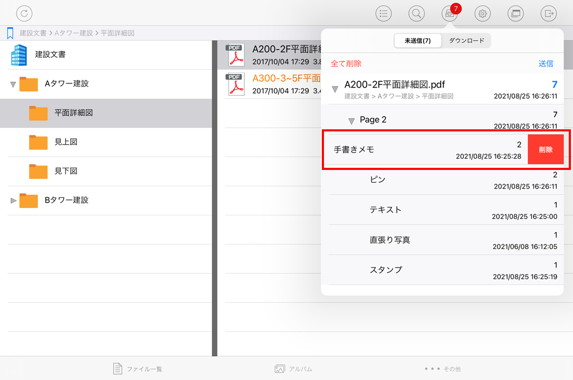Open the search magnifier icon
Viewport: 573px width, 380px height.
tap(416, 14)
